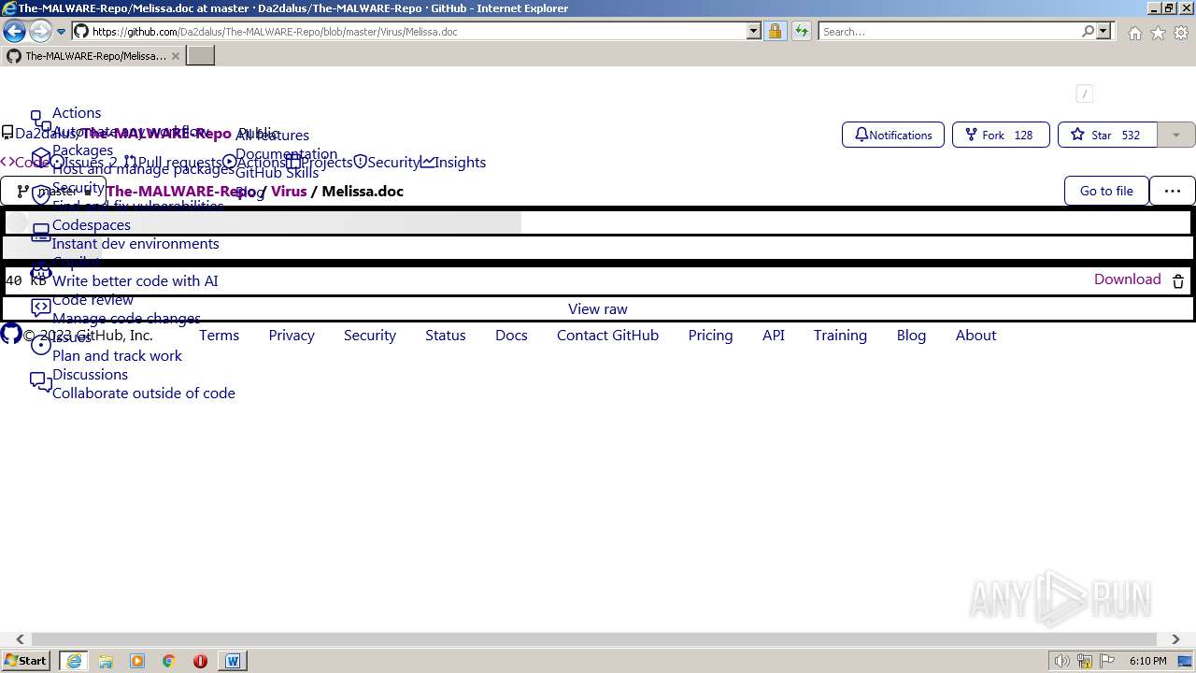Open the IE Home icon
This screenshot has width=1196, height=673.
[x=1134, y=33]
